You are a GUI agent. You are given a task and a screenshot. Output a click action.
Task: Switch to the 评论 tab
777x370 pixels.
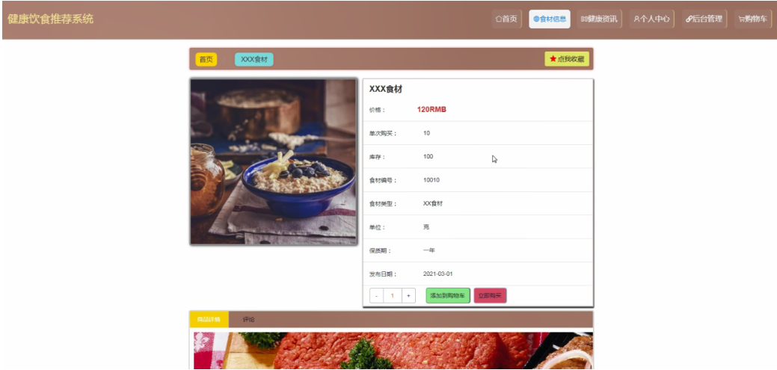(x=248, y=319)
